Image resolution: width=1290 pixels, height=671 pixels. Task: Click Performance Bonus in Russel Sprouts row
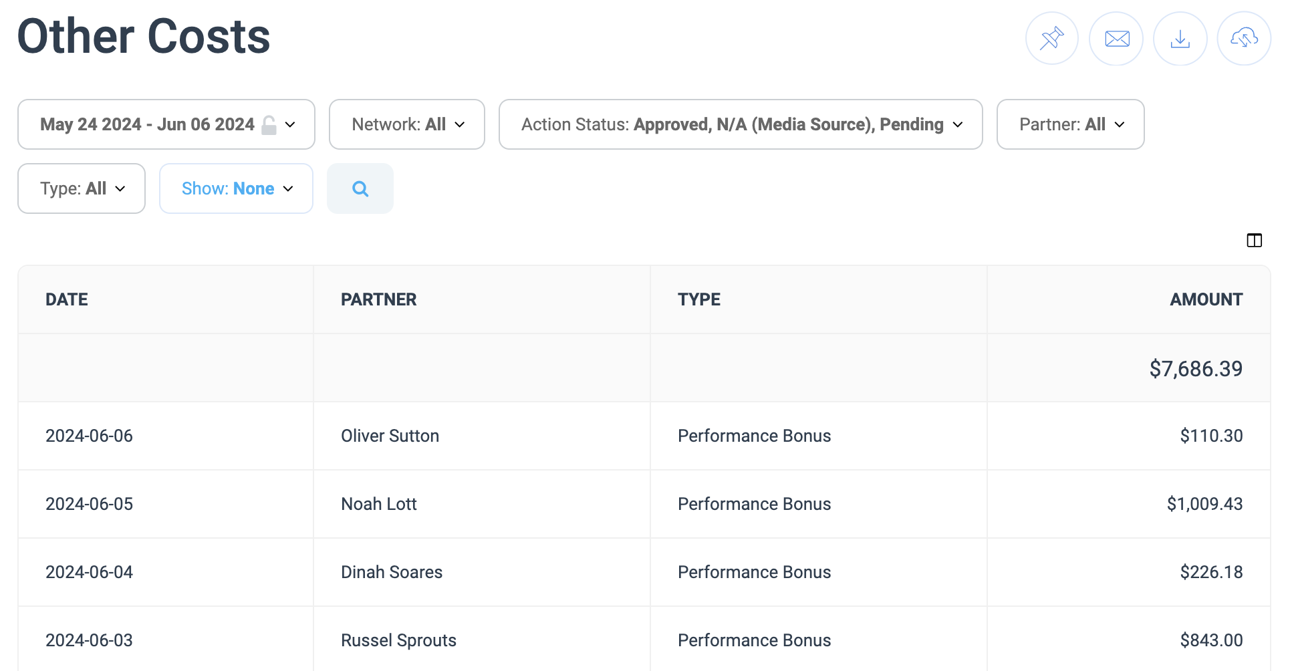tap(754, 640)
